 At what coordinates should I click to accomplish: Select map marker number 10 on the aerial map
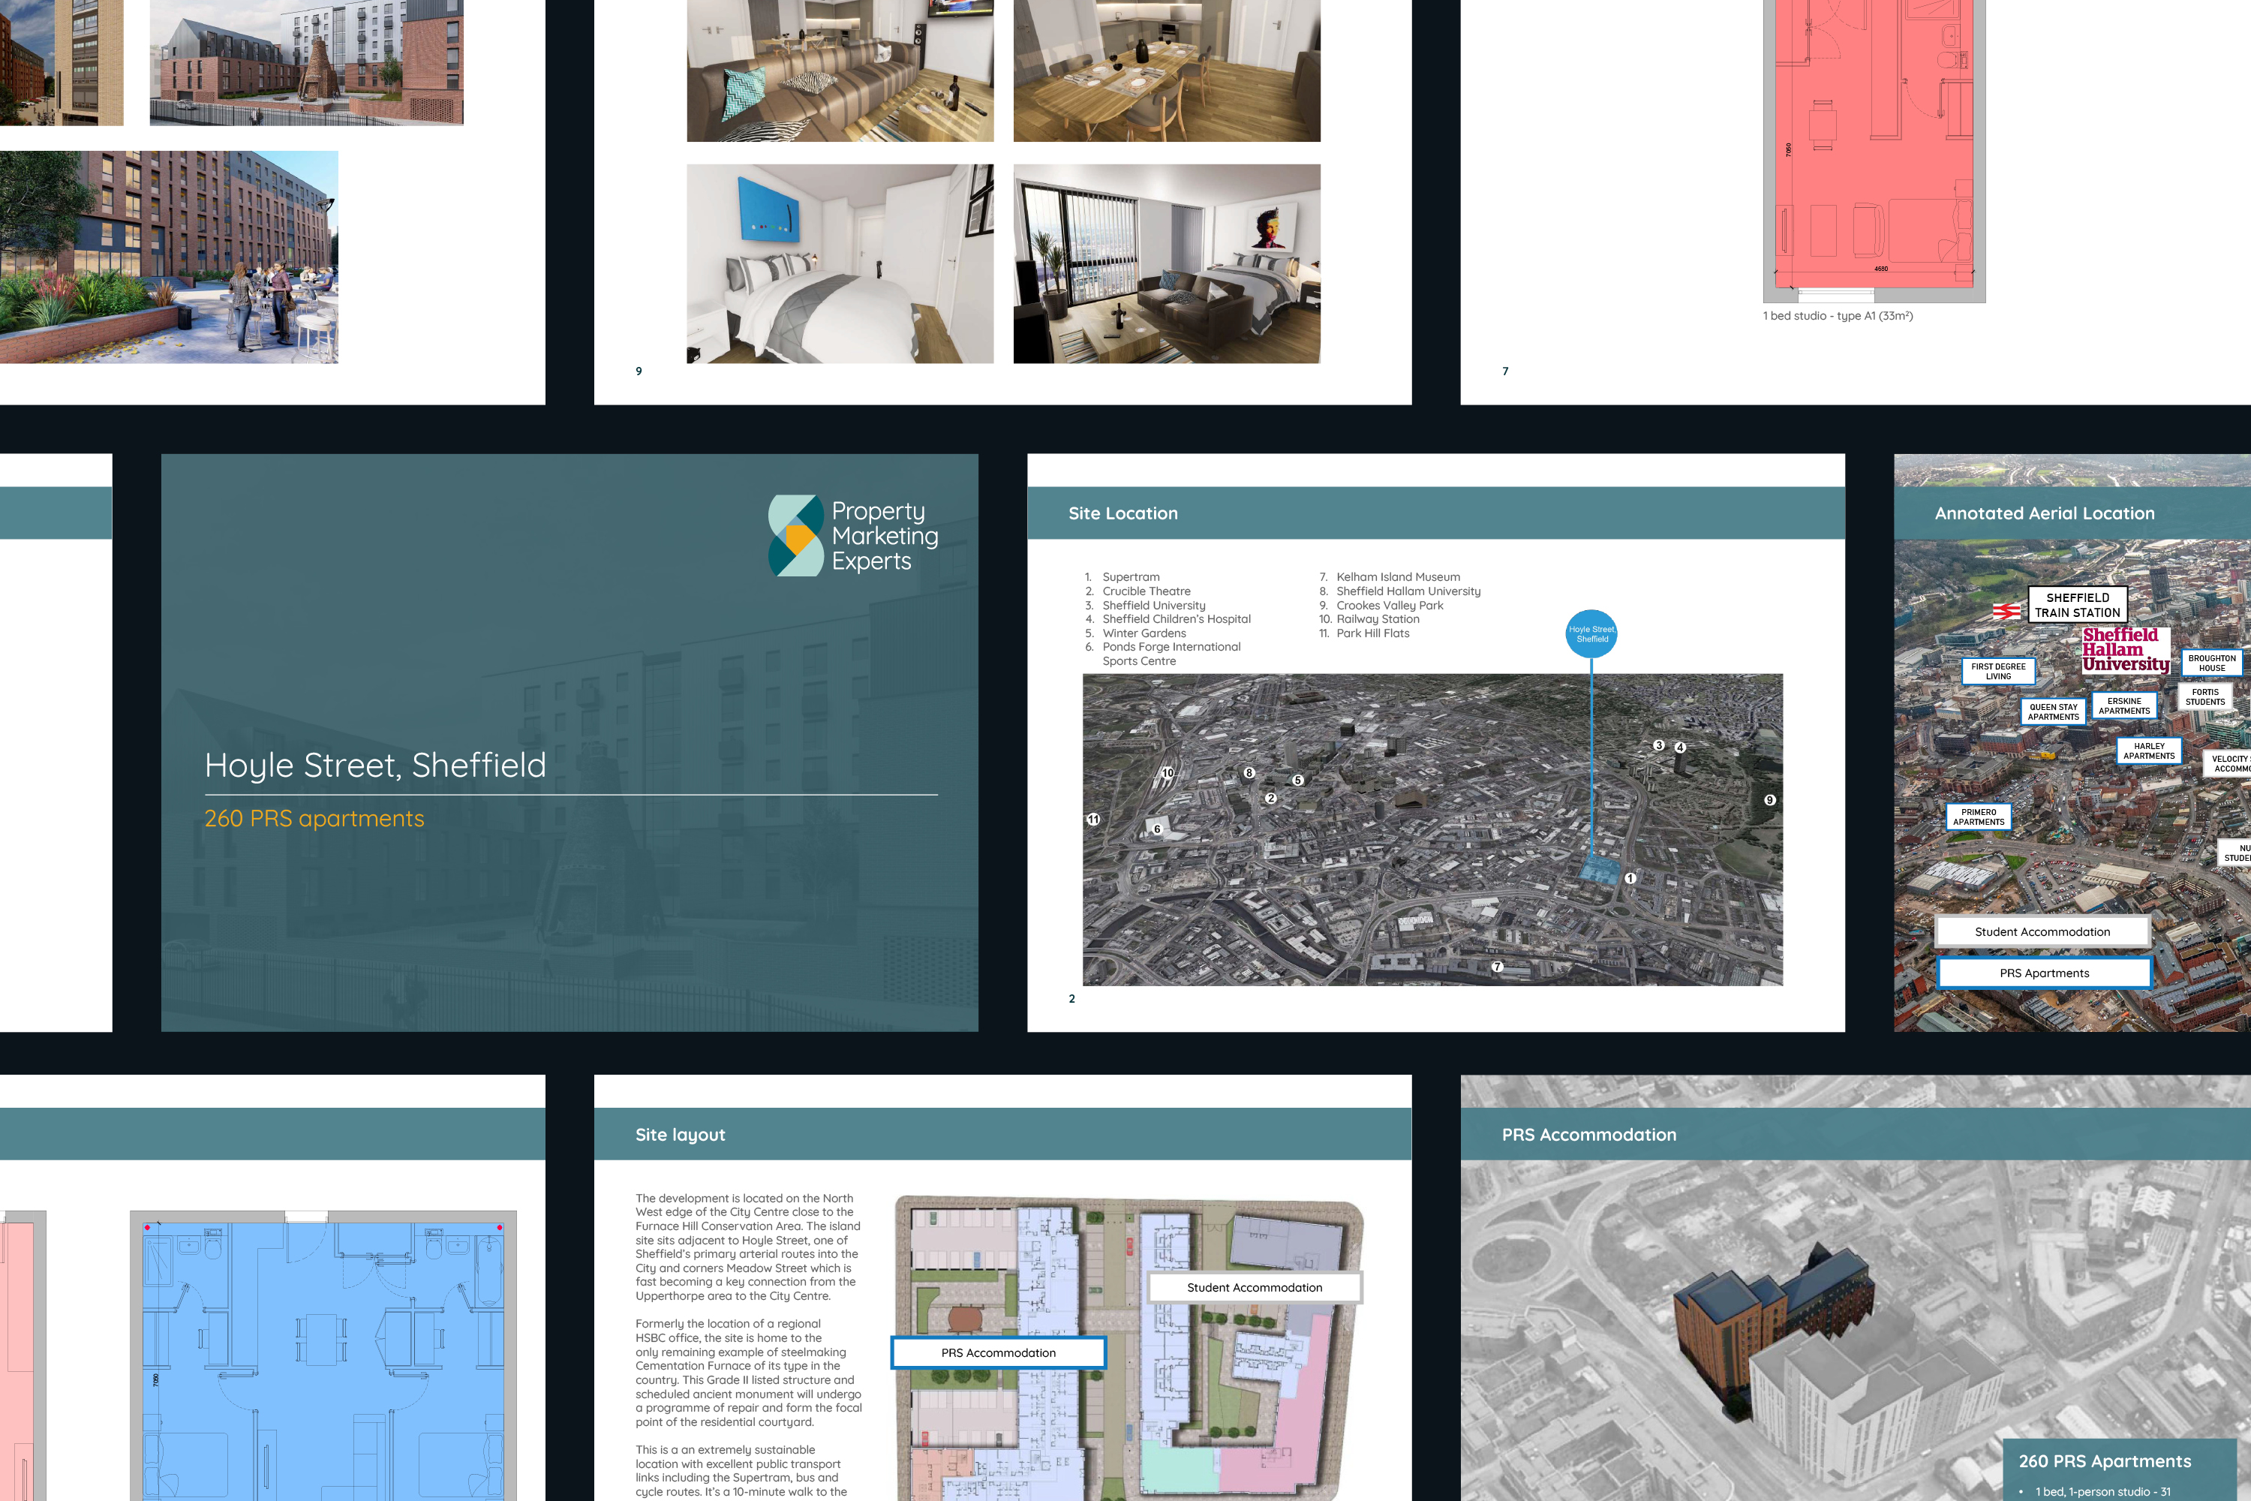(1168, 772)
